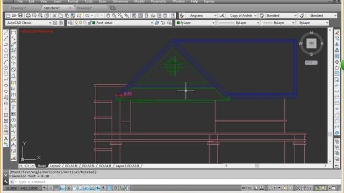Viewport: 344px width, 193px height.
Task: Click the Layer Properties Manager icon
Action: pyautogui.click(x=70, y=23)
